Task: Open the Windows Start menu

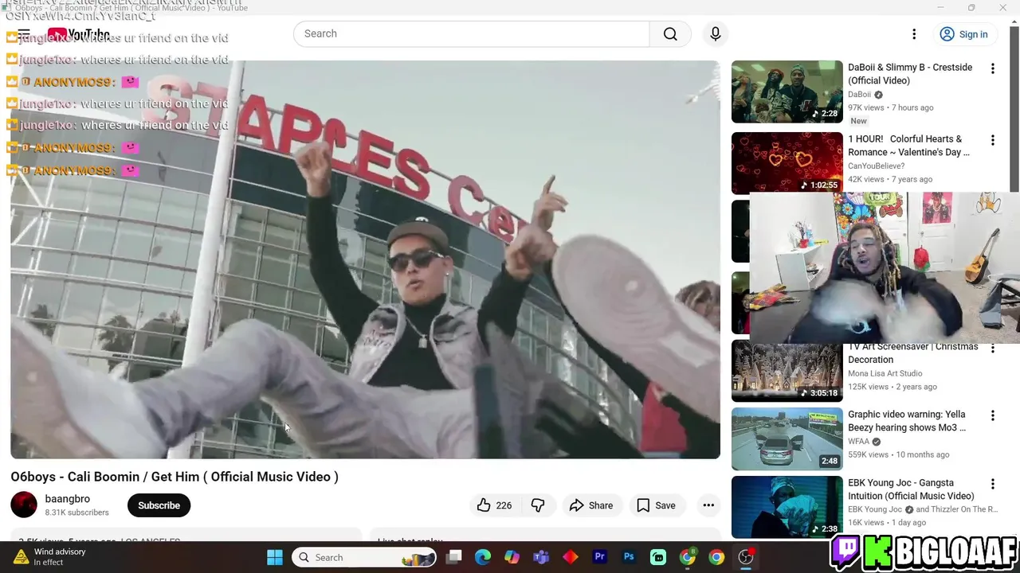Action: tap(275, 557)
